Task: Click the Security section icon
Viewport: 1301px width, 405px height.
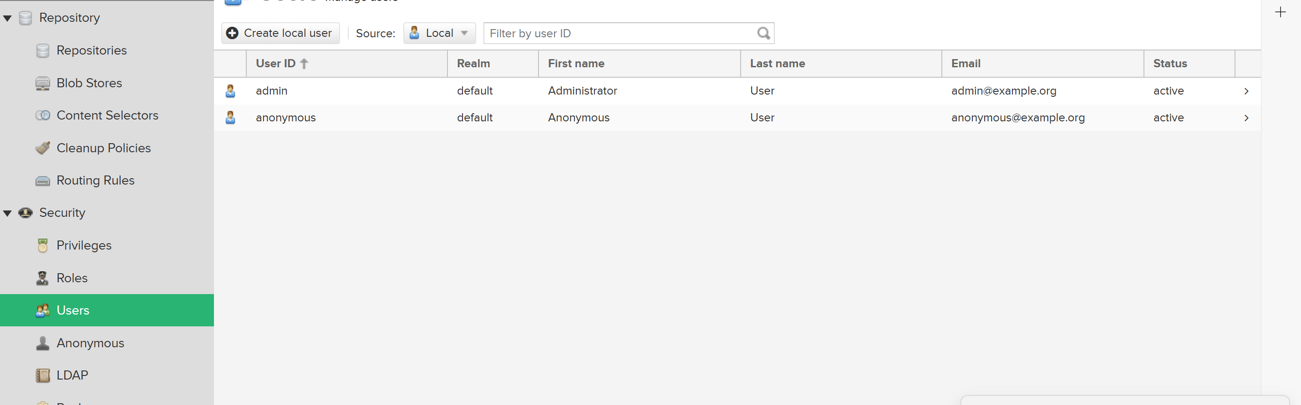Action: pos(26,213)
